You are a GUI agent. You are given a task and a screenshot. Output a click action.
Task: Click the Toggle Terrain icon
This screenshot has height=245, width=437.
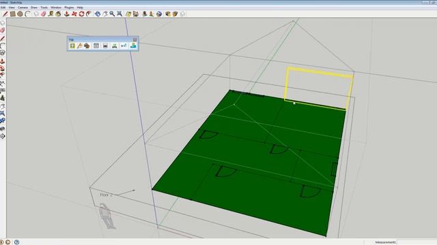pyautogui.click(x=136, y=14)
